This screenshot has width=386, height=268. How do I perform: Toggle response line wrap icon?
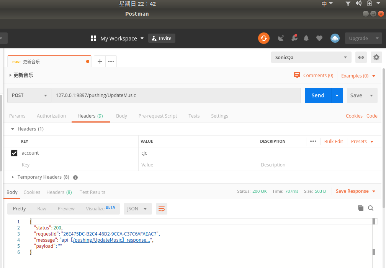click(x=162, y=208)
